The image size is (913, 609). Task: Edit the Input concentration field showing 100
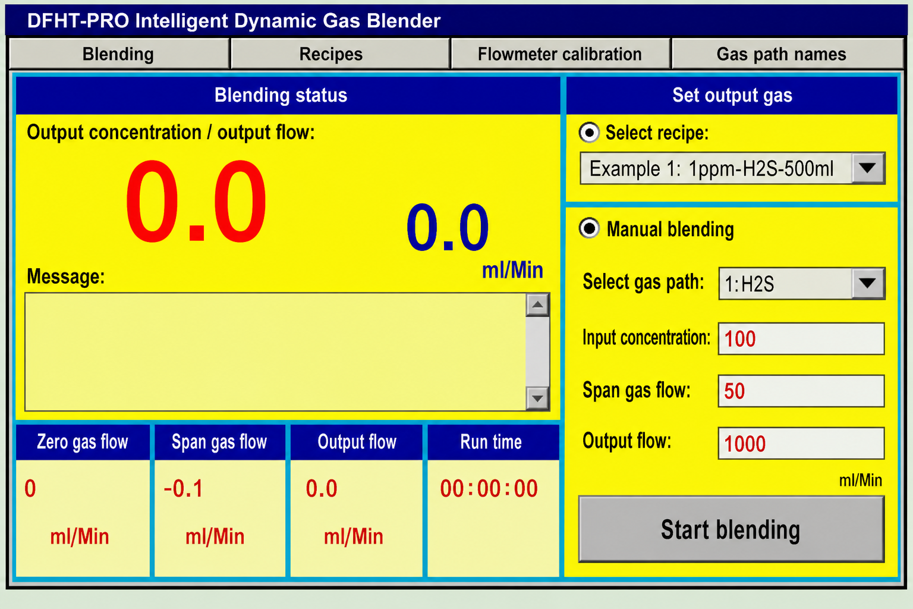coord(801,338)
